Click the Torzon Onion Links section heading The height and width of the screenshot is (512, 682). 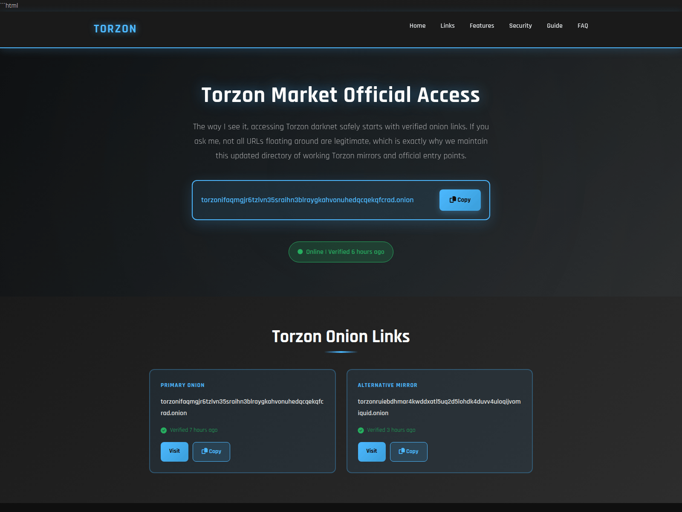pos(341,336)
